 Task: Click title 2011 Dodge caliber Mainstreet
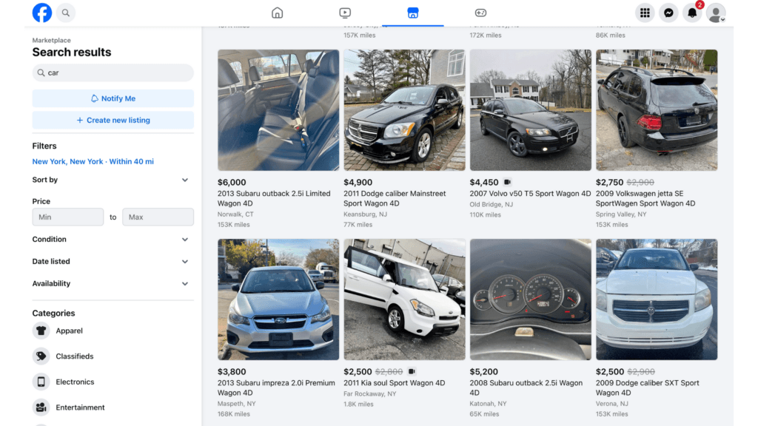pos(395,198)
